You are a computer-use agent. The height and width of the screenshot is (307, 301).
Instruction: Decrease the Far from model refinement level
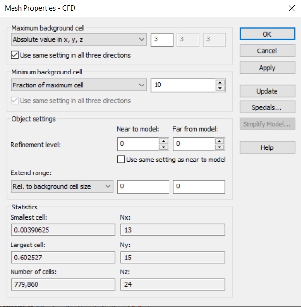pos(220,147)
